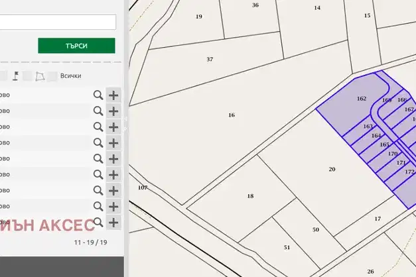Add the third result row with plus icon

113,127
